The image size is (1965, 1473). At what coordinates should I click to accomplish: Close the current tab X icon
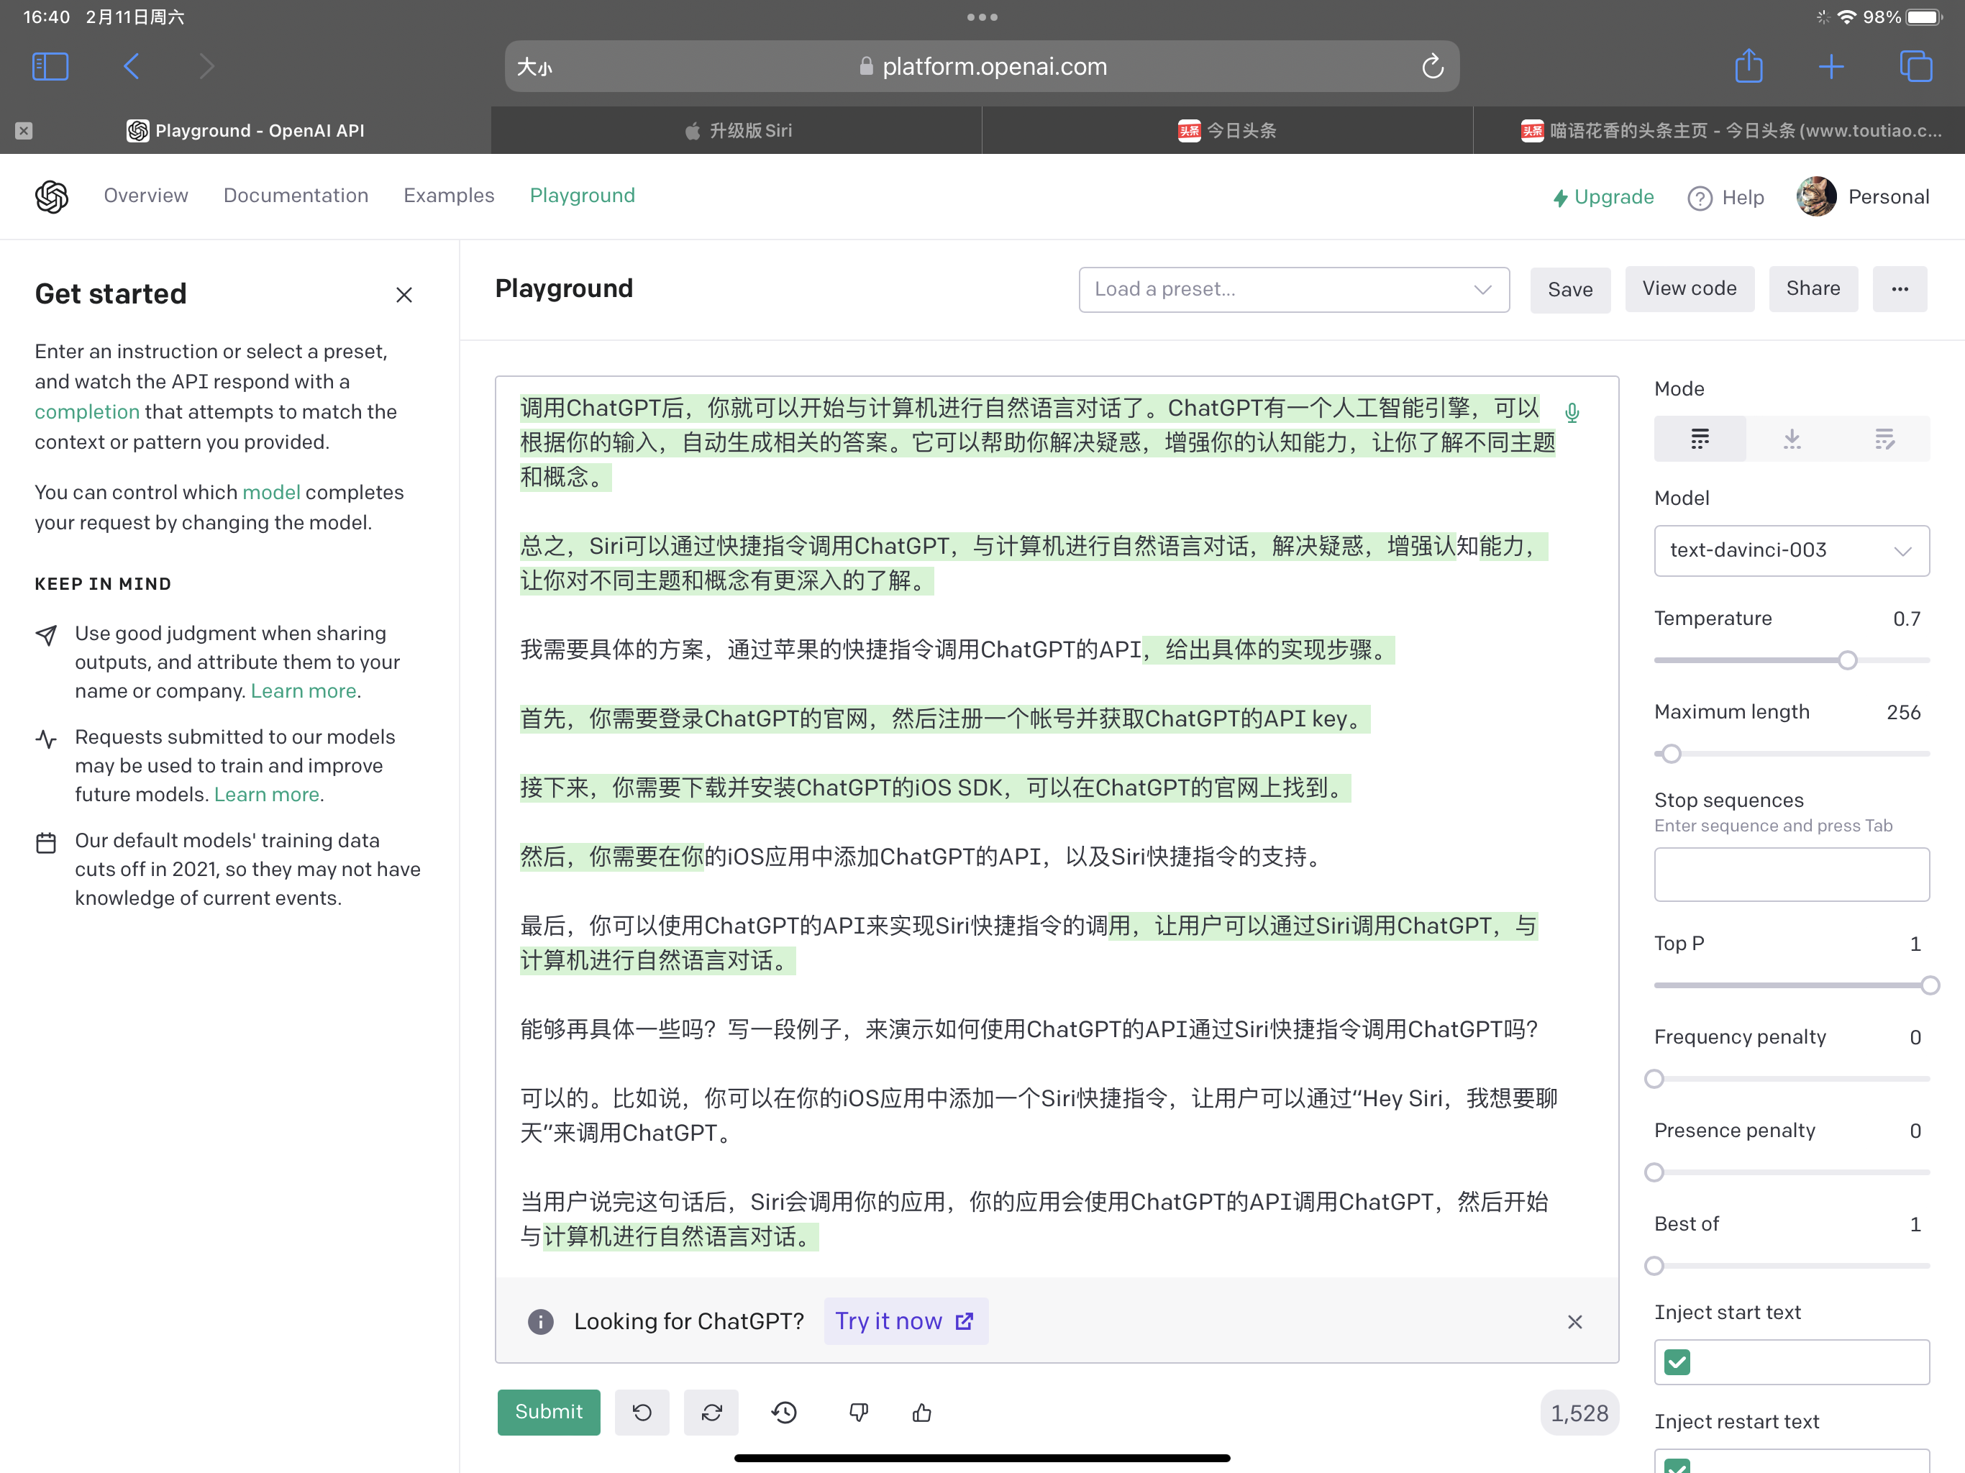24,131
